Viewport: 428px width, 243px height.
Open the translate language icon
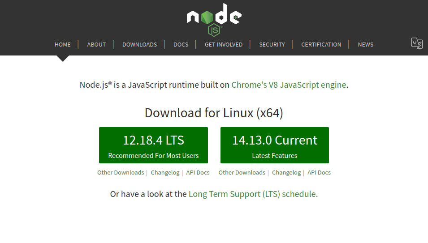(417, 43)
